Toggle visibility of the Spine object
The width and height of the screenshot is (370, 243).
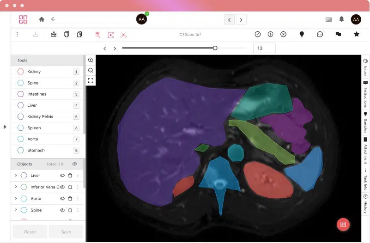62,210
